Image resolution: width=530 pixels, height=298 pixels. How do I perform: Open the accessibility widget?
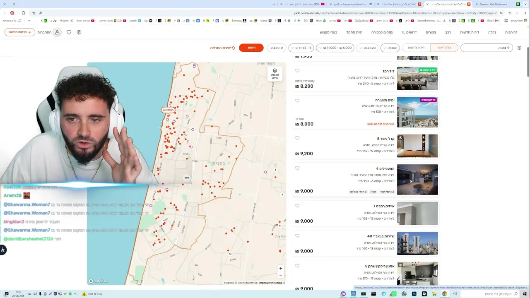click(x=3, y=250)
